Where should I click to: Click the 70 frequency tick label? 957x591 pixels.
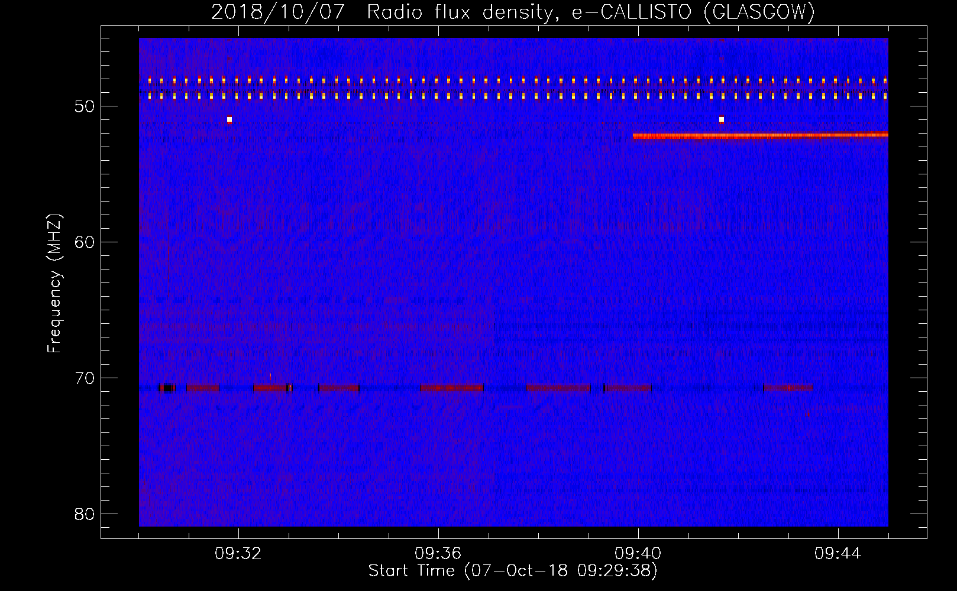pos(85,378)
